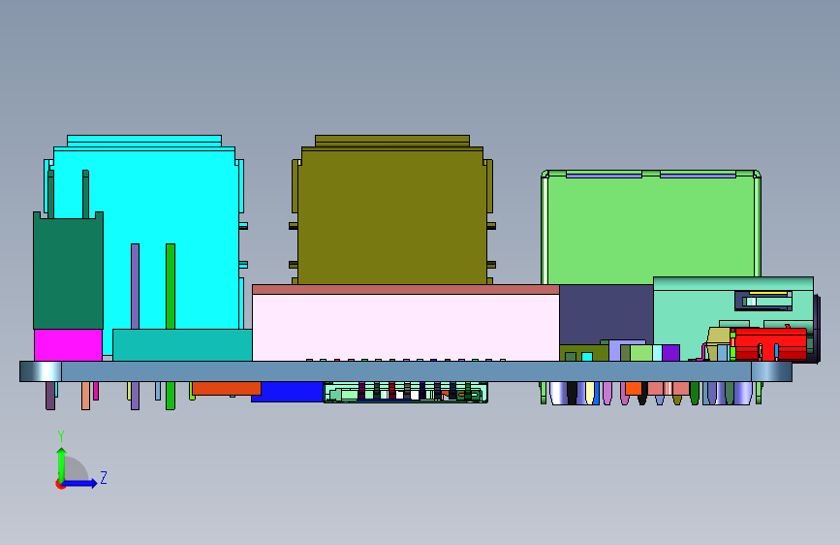Select the violet square near the mint housing
The width and height of the screenshot is (840, 545).
[x=670, y=352]
